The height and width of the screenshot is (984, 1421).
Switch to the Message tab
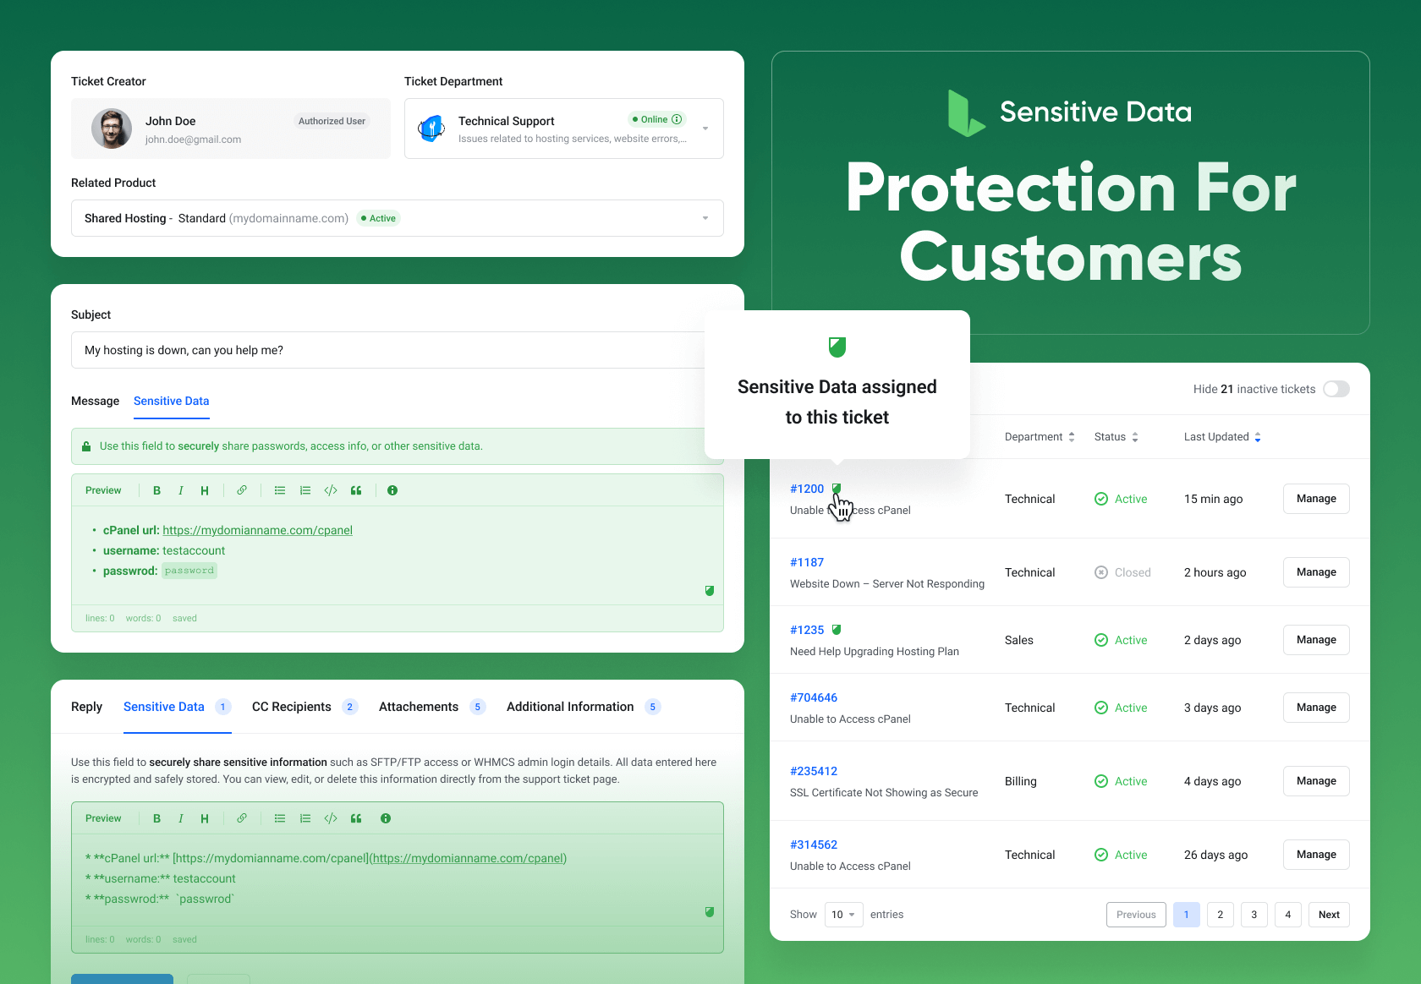95,401
